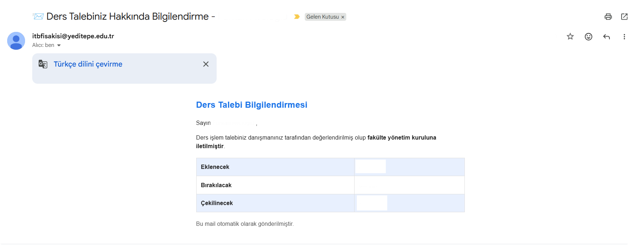
Task: Open the Google Translate icon in the banner
Action: tap(43, 64)
